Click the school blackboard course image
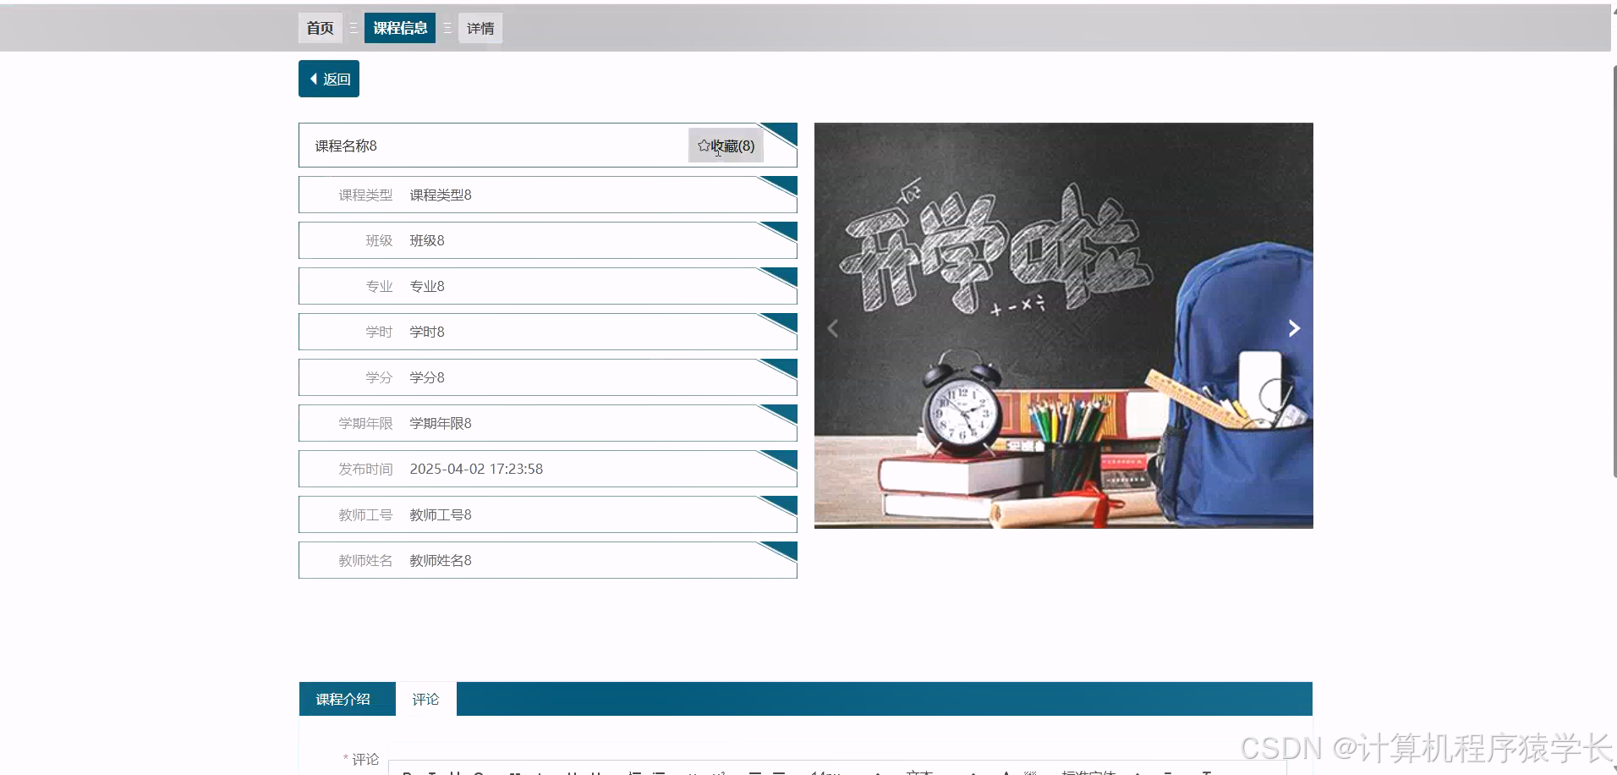Viewport: 1617px width, 775px height. 1063,326
